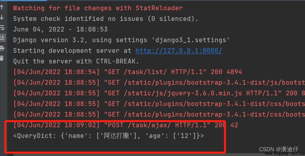Click the POST /task/ajax/ log entry
The width and height of the screenshot is (305, 156).
pos(126,125)
